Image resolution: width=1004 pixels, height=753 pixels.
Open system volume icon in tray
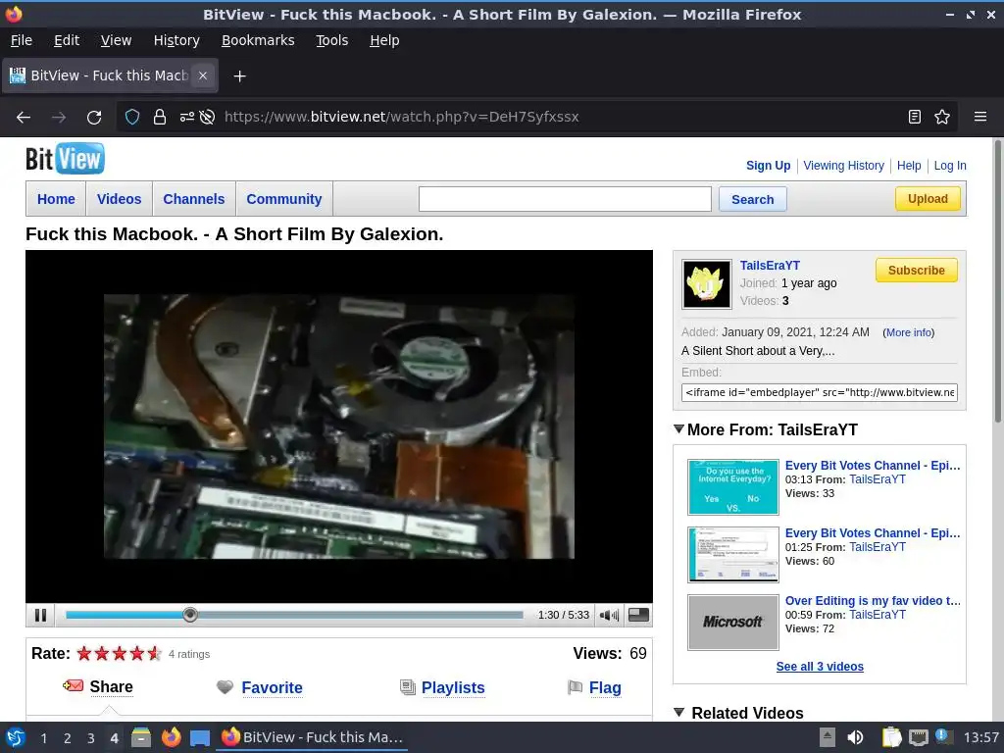[x=855, y=737]
